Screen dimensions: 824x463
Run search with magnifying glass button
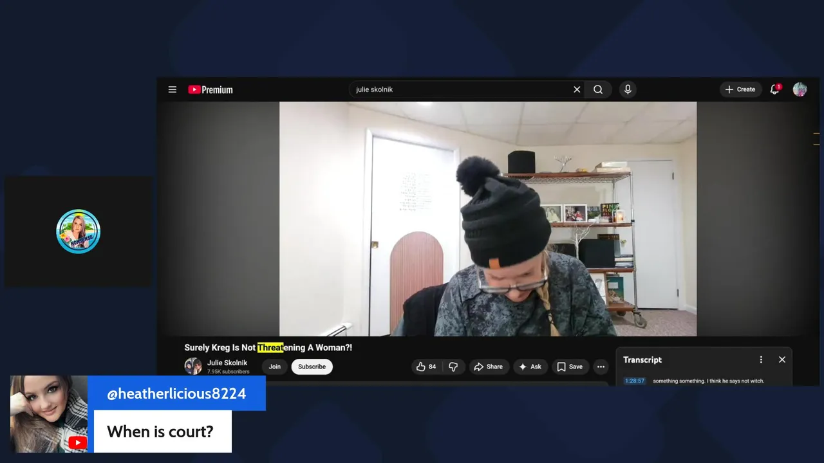coord(598,89)
